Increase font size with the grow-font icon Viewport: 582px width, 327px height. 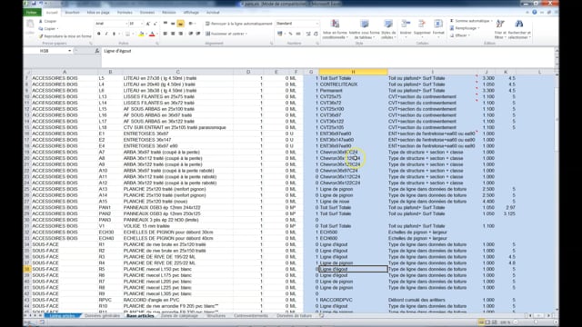pyautogui.click(x=147, y=24)
